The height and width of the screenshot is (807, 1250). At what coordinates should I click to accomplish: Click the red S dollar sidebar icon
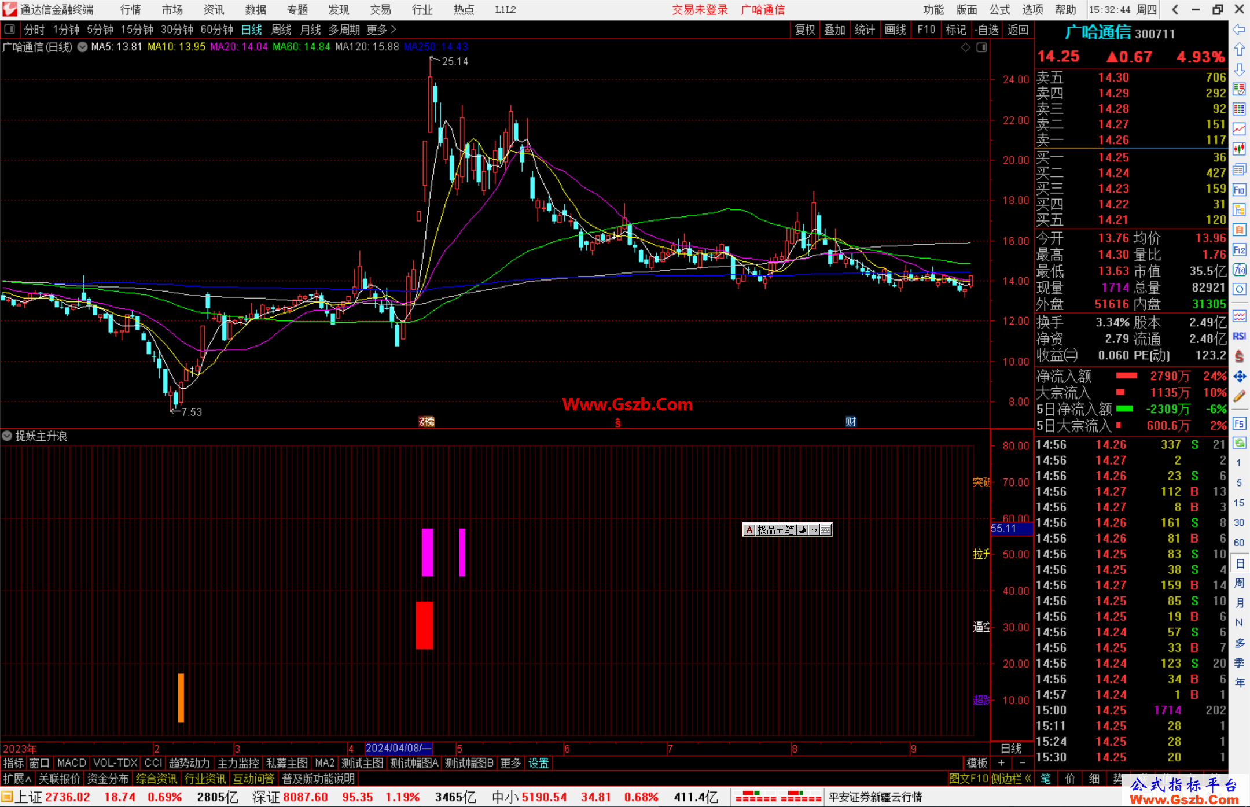point(1239,356)
